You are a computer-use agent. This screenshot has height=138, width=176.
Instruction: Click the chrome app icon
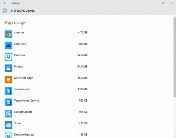tap(9, 34)
